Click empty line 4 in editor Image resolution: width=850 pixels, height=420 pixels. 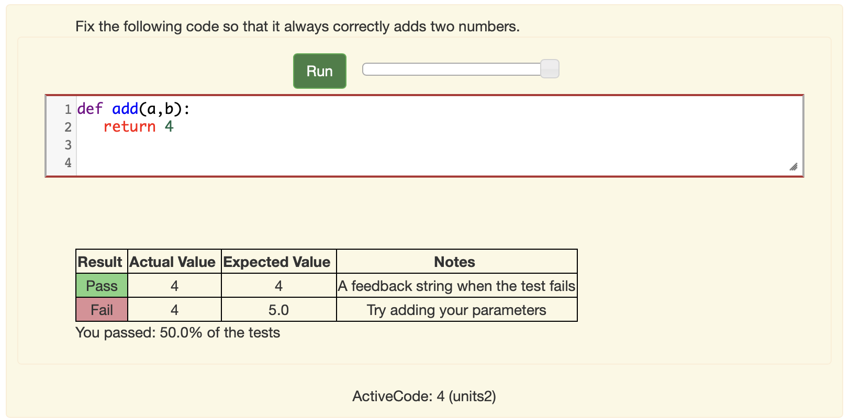click(x=440, y=162)
